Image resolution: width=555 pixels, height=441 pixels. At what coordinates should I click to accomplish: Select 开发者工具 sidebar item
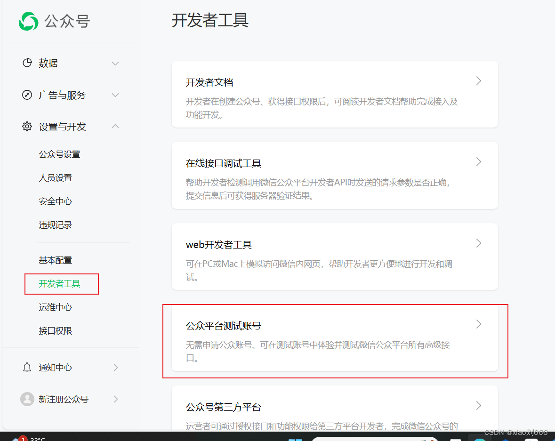tap(59, 284)
